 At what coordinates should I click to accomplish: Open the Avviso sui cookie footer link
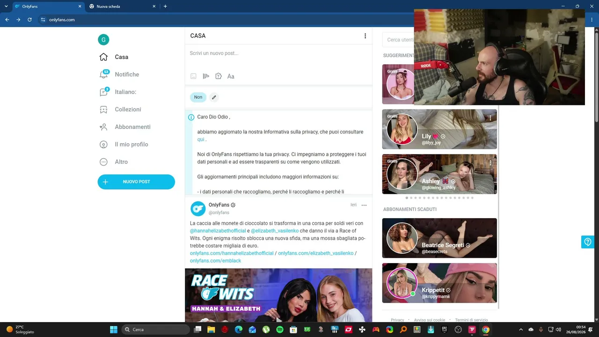(x=430, y=320)
